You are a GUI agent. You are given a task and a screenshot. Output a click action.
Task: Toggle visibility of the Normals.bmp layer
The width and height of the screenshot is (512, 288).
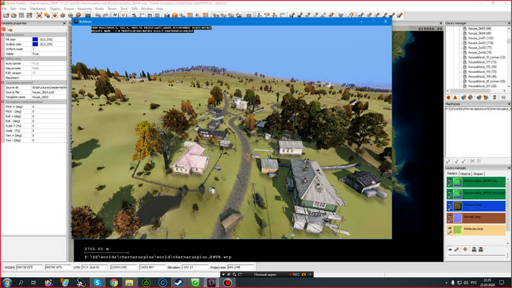click(450, 218)
